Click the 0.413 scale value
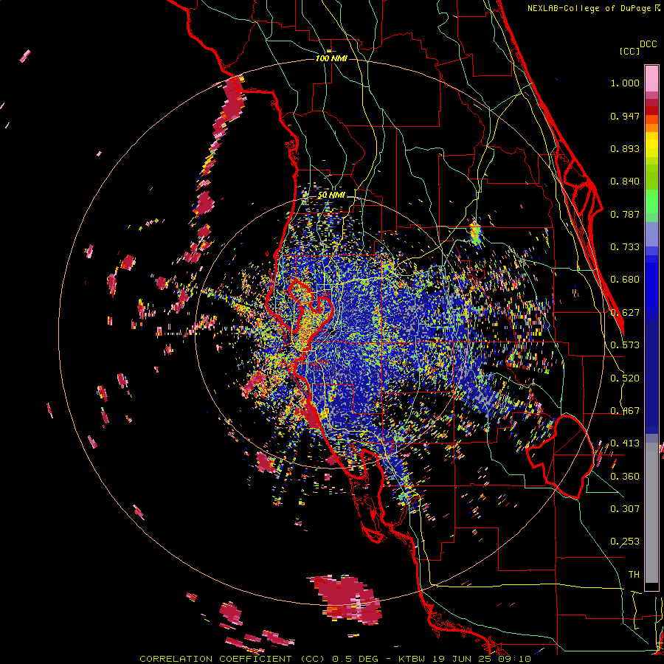The height and width of the screenshot is (664, 664). (x=625, y=443)
